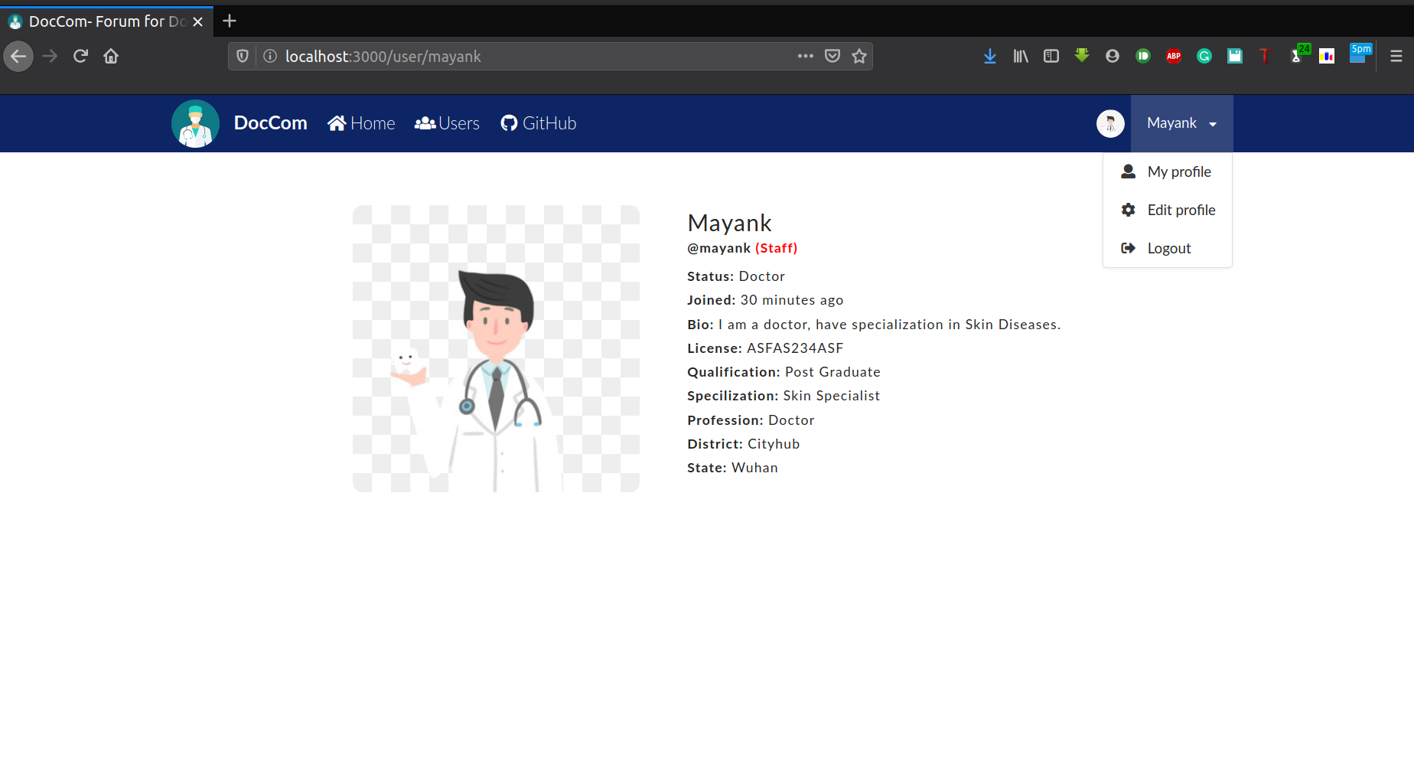Image resolution: width=1414 pixels, height=777 pixels.
Task: Click the colored bars extension icon
Action: point(1327,56)
